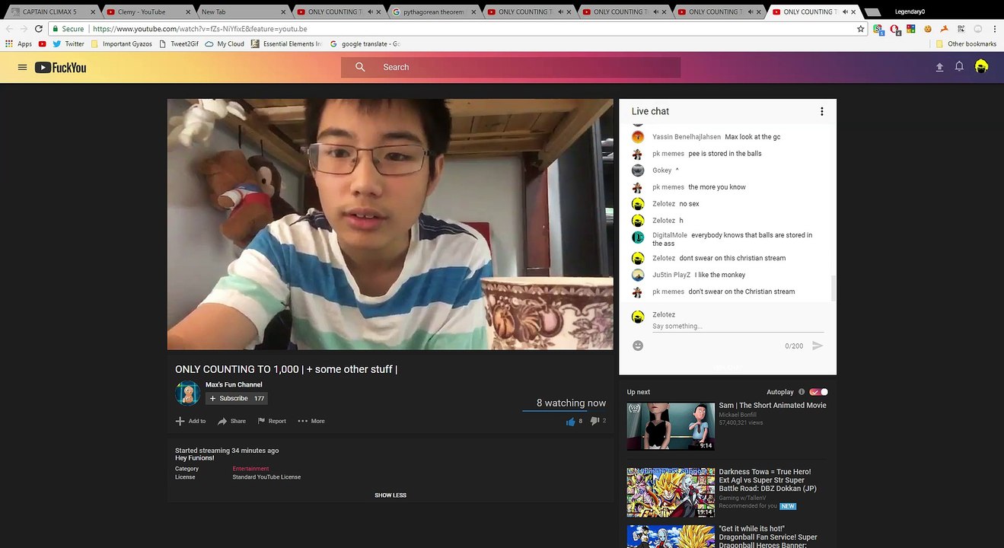
Task: Click Gokey's chat avatar
Action: click(638, 170)
